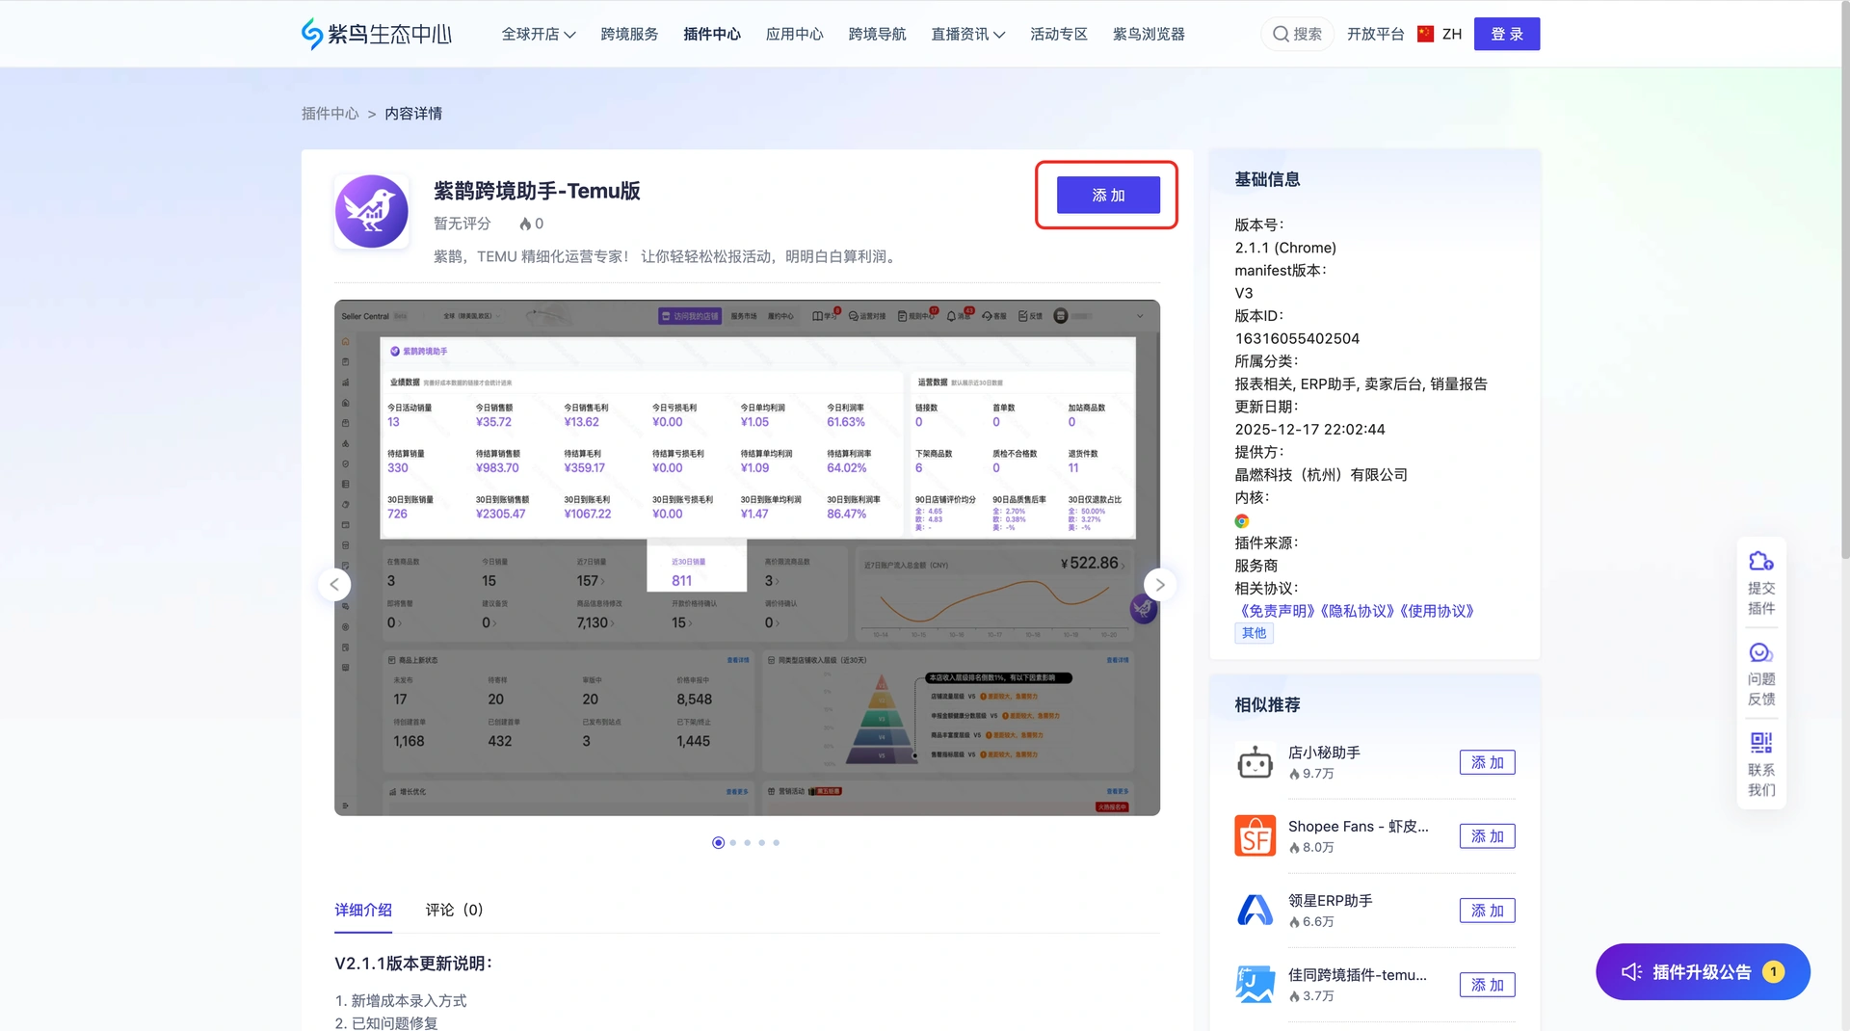Open the 插件升级公告 announcement

click(1703, 972)
